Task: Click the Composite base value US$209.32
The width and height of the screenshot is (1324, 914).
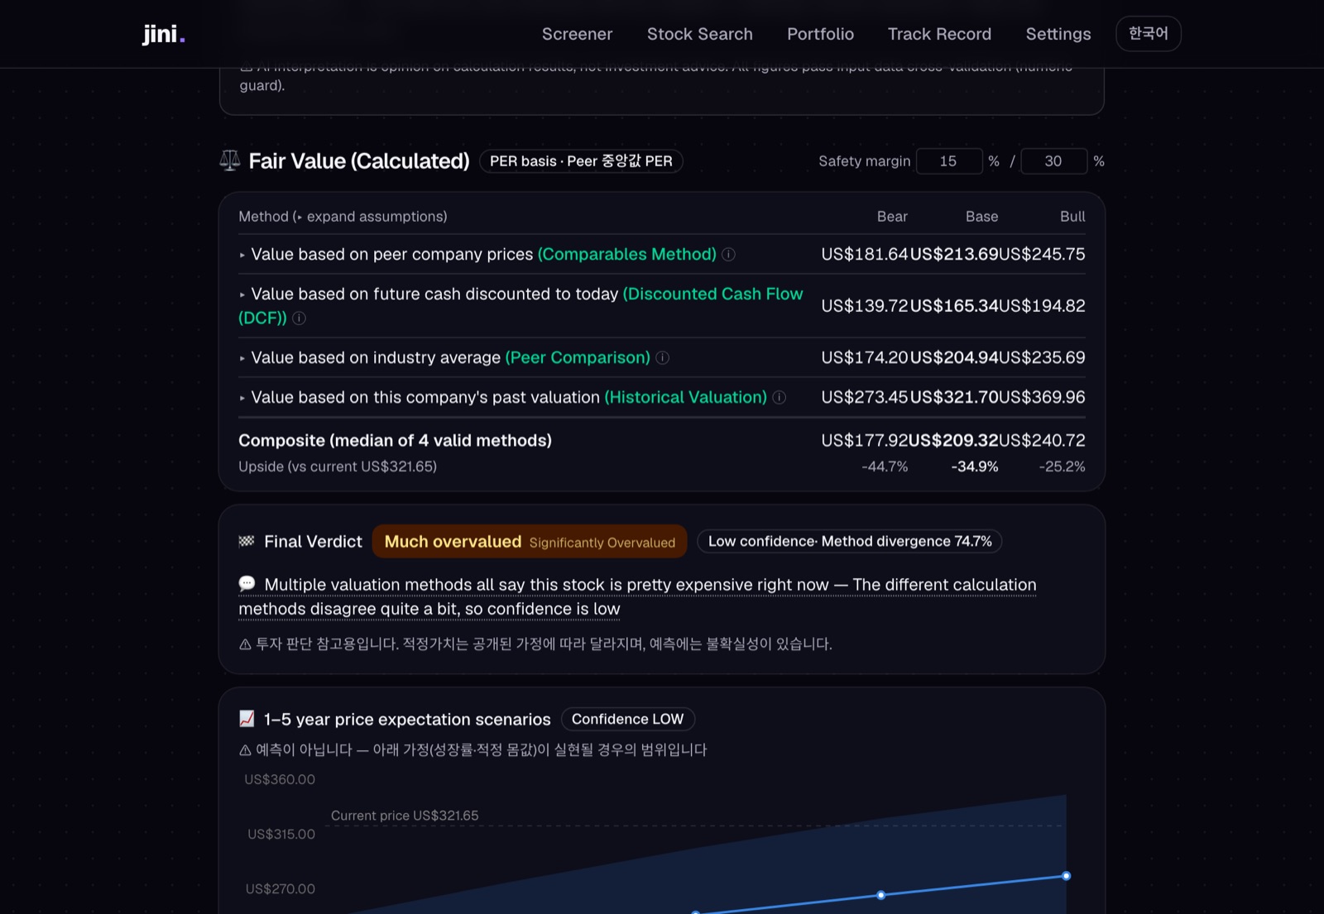Action: pyautogui.click(x=953, y=440)
